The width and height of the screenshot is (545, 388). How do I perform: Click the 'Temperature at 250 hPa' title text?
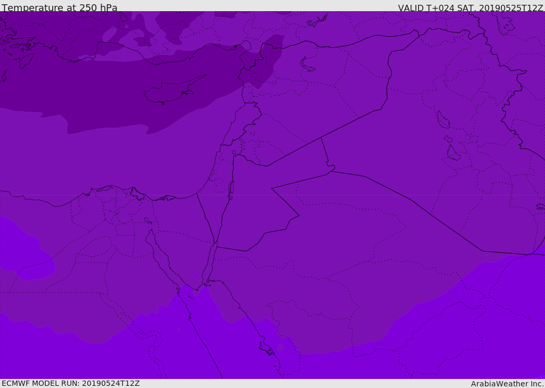(60, 7)
